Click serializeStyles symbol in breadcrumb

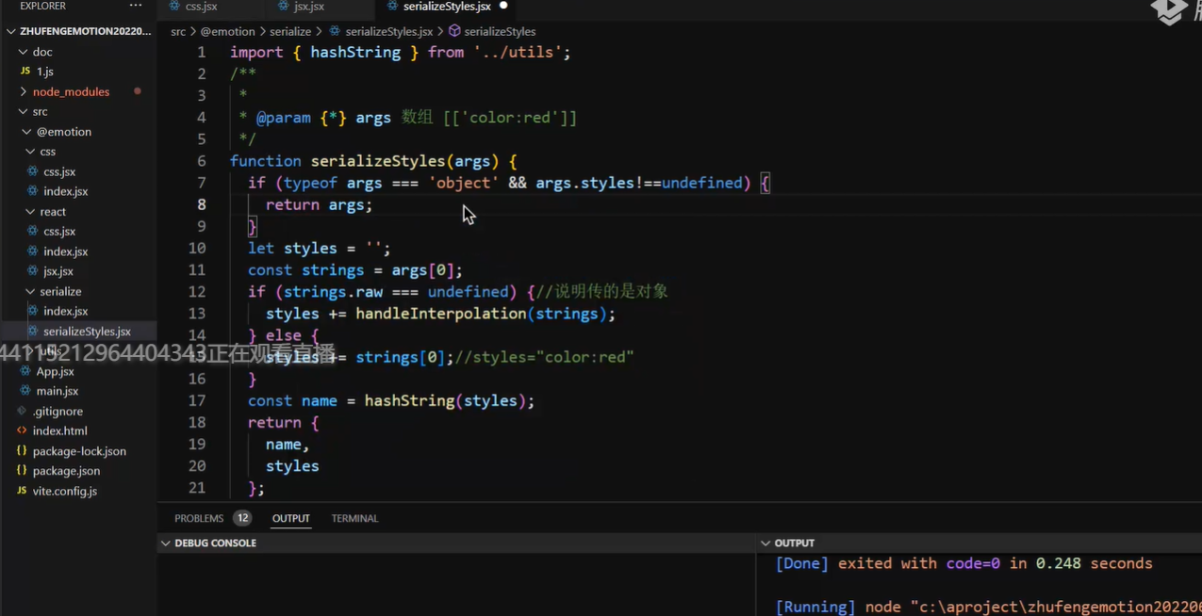tap(499, 31)
